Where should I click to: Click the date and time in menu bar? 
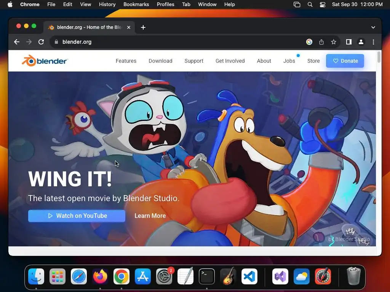(x=357, y=5)
